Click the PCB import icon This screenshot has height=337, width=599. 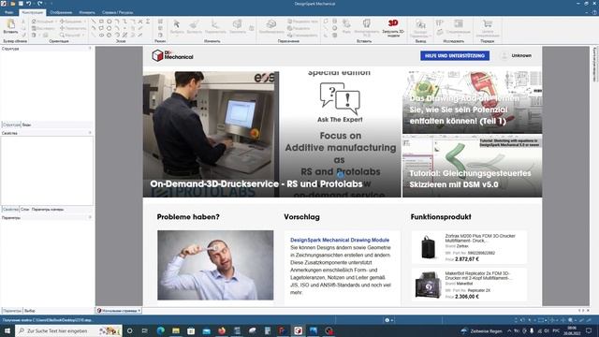click(x=366, y=23)
